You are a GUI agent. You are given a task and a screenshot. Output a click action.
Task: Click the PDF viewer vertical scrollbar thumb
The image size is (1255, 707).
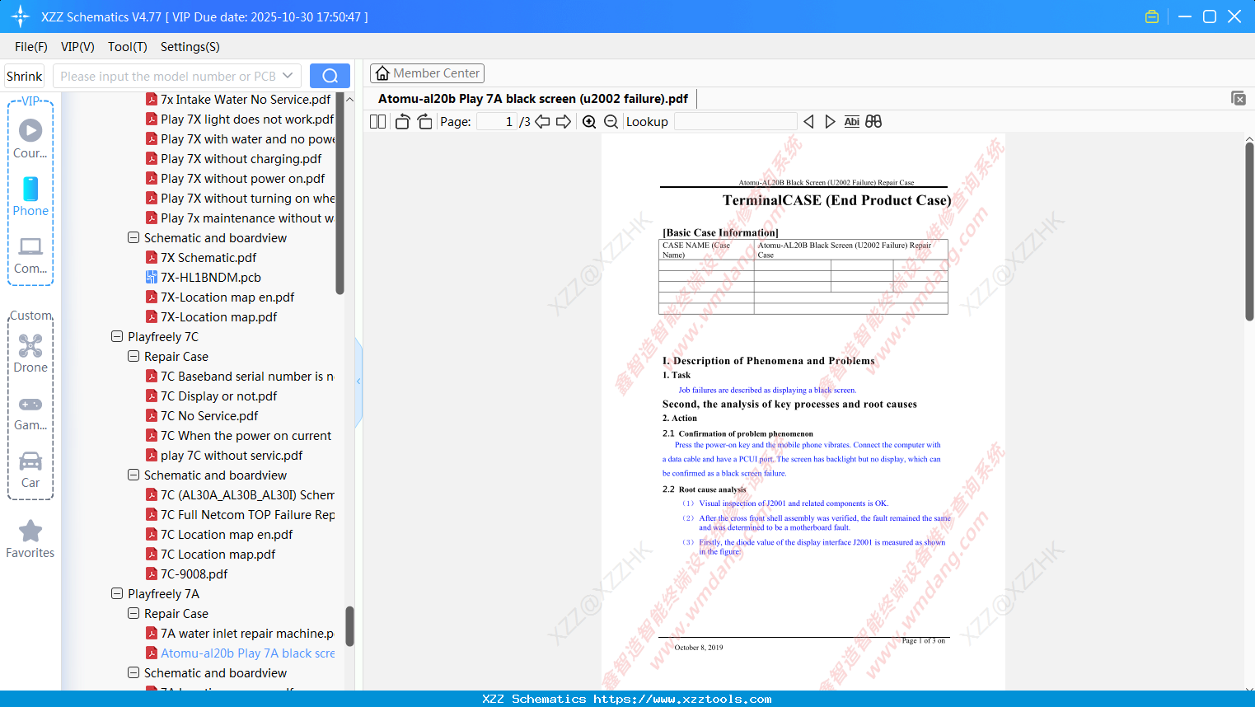click(1249, 231)
